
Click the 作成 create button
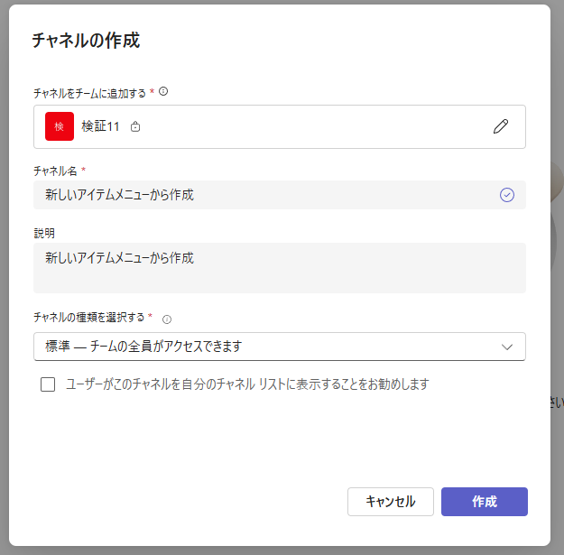pyautogui.click(x=485, y=502)
